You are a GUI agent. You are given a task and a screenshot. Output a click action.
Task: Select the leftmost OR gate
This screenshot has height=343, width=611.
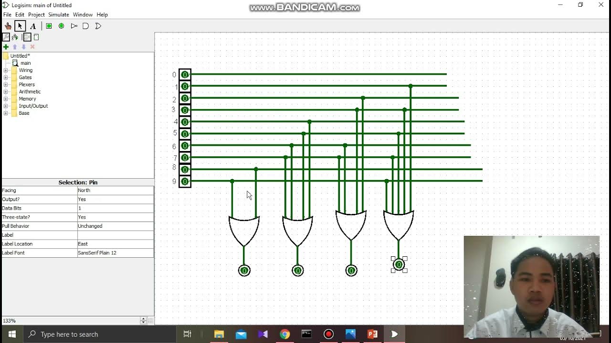(x=244, y=231)
